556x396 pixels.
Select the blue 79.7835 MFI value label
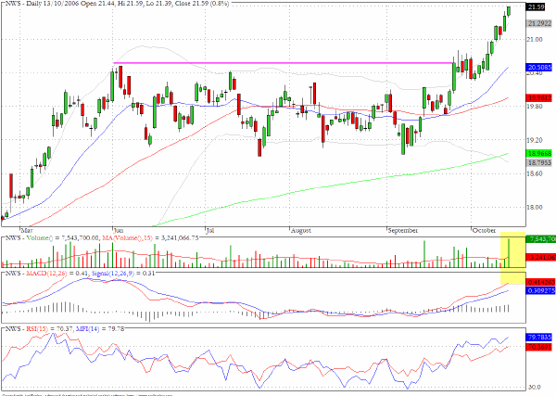click(x=539, y=337)
